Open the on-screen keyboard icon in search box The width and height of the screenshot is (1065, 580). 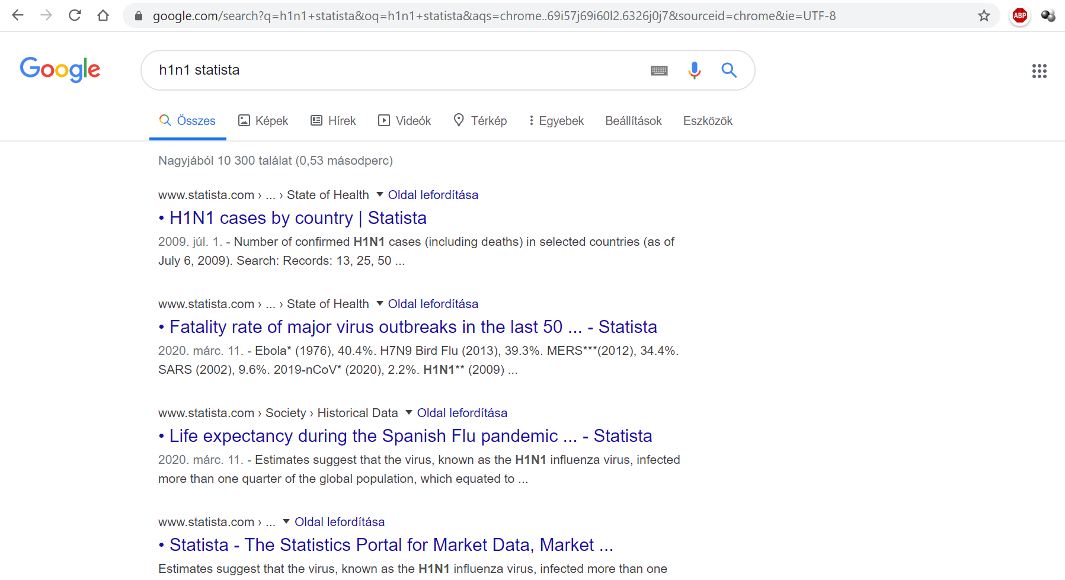click(659, 71)
